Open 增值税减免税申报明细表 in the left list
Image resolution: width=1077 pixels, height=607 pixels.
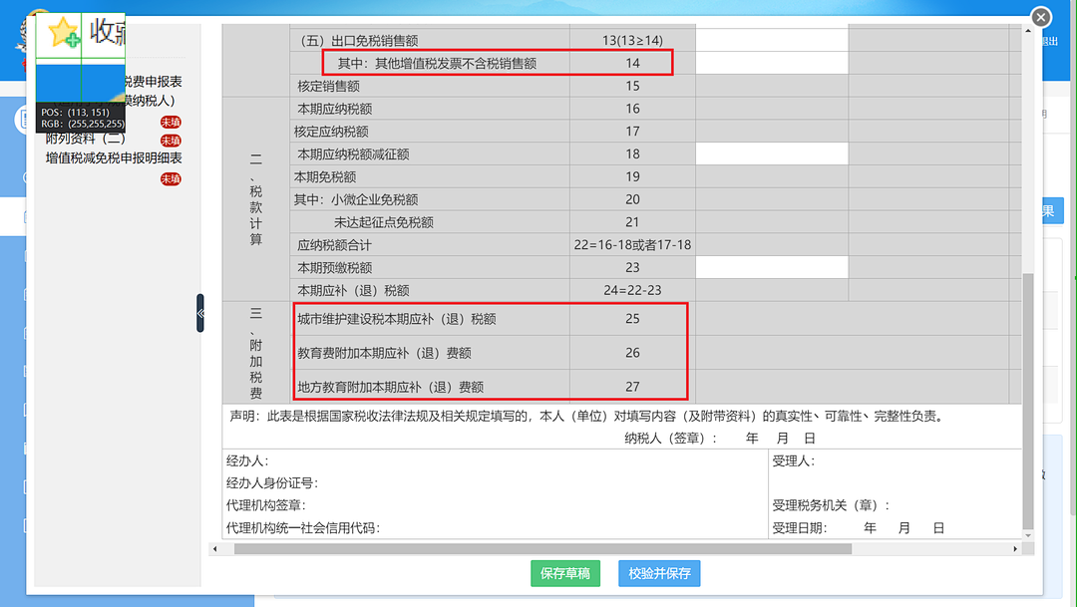[x=114, y=157]
